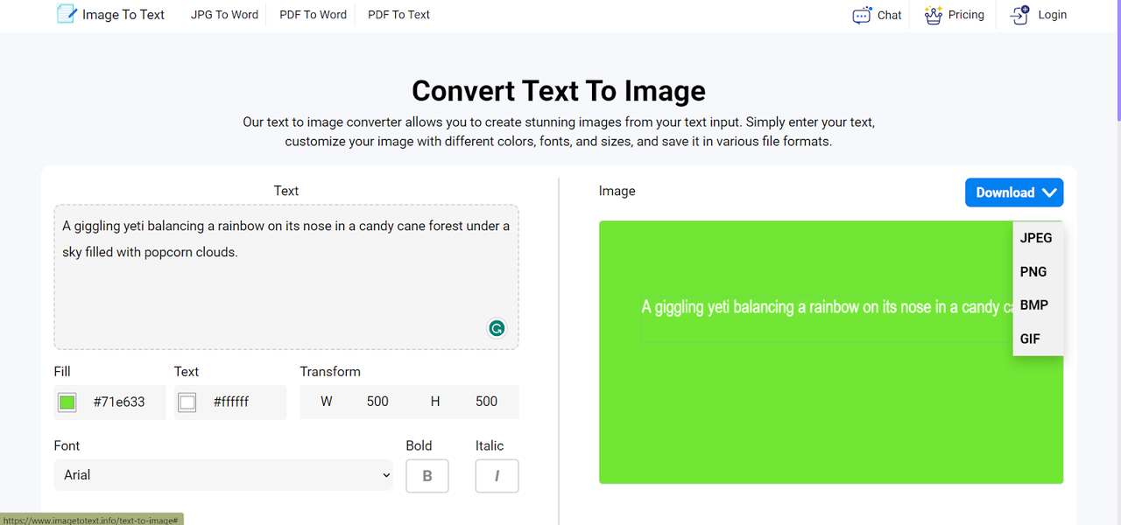
Task: Click the Convert Text To Image heading
Action: click(x=559, y=91)
